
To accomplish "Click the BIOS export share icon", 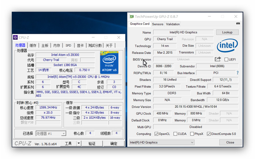I will [x=218, y=59].
